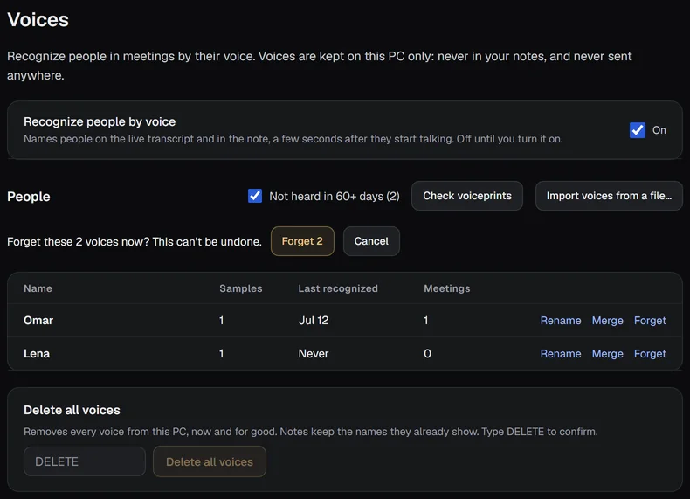Viewport: 690px width, 499px height.
Task: Click the Never last recognized value
Action: tap(314, 354)
